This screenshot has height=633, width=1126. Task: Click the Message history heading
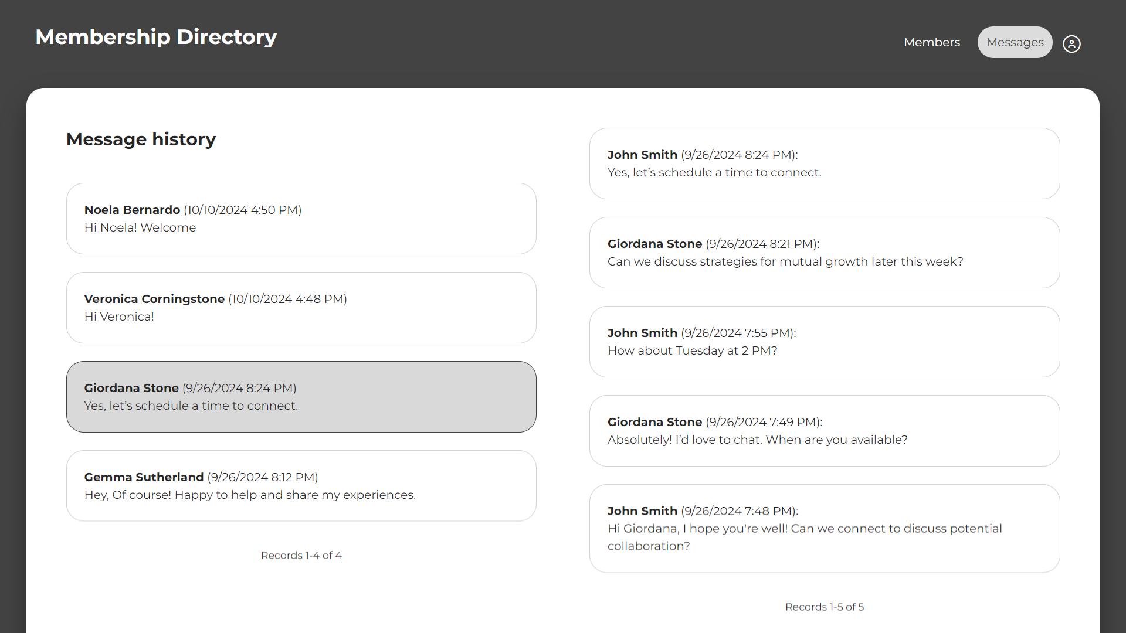141,139
